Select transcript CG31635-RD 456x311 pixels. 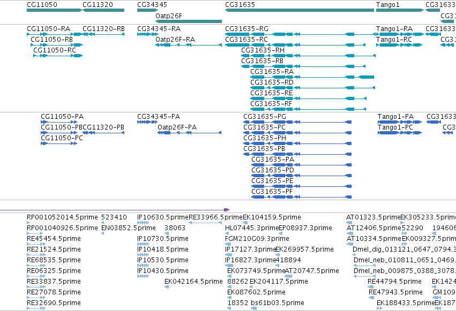coord(312,88)
